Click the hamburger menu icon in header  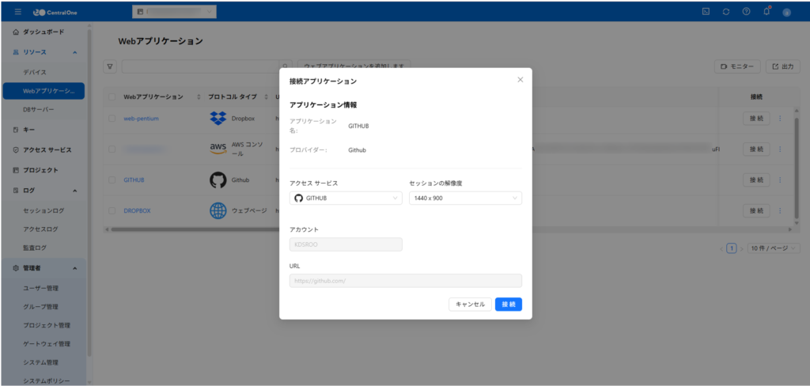18,12
